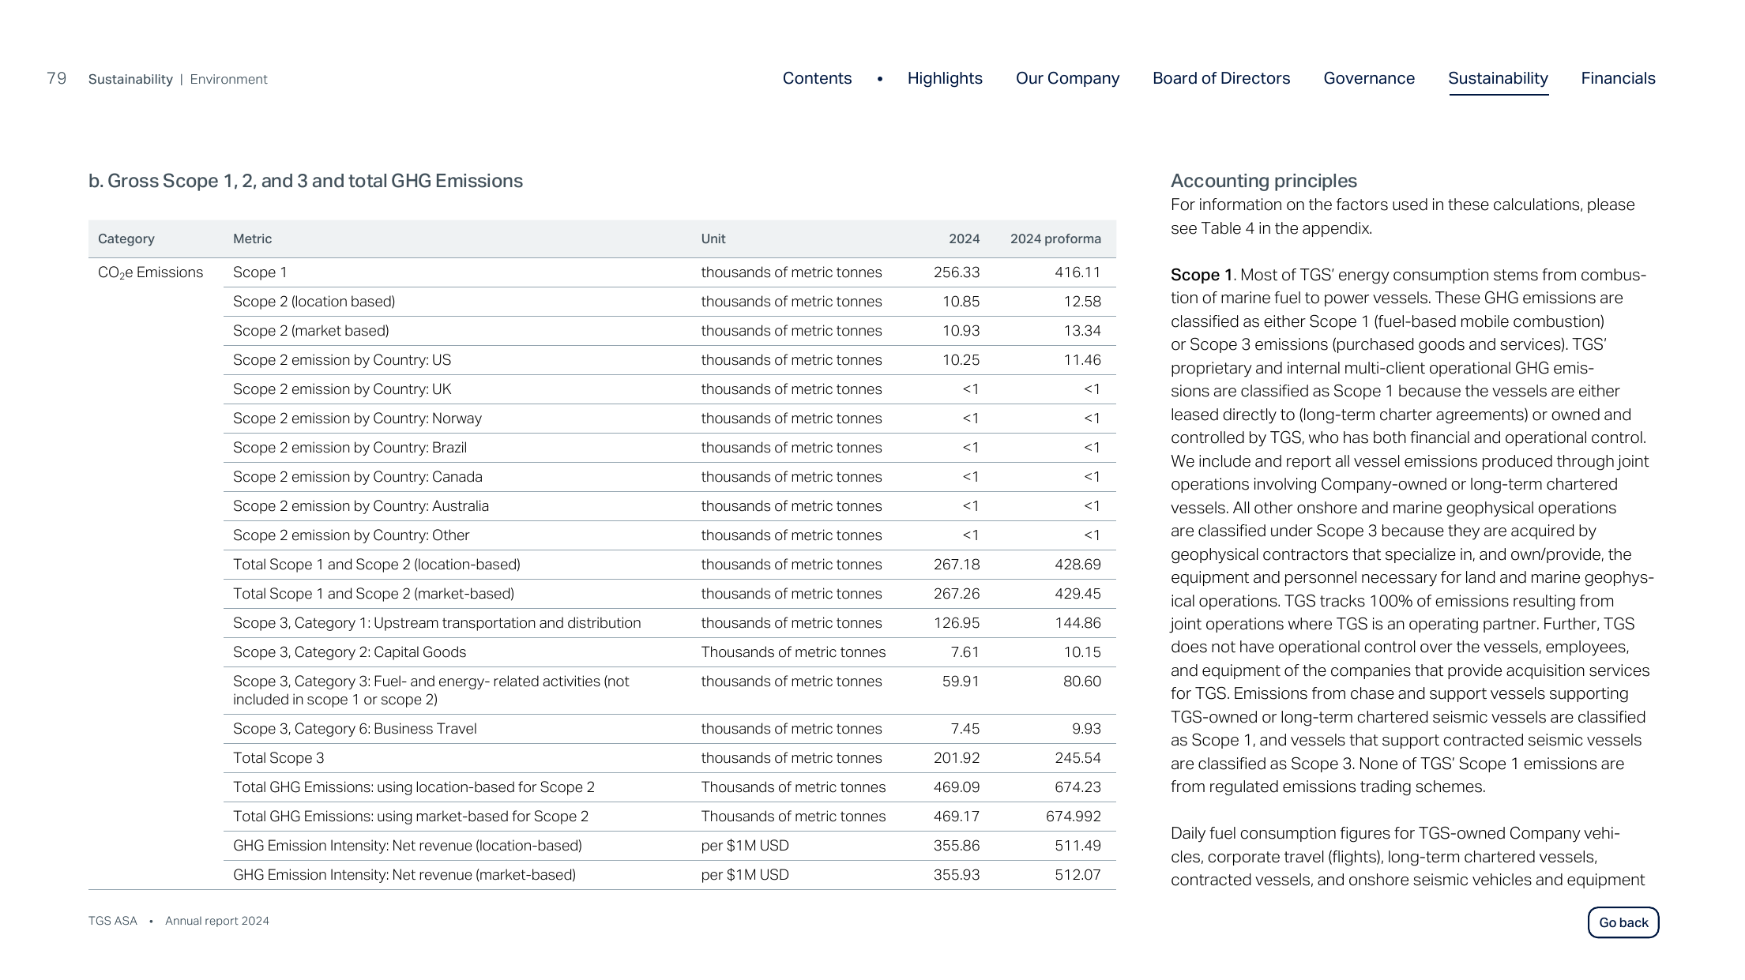Click the Gross Scope 1, 2, and 3 heading
The width and height of the screenshot is (1745, 980).
[306, 181]
